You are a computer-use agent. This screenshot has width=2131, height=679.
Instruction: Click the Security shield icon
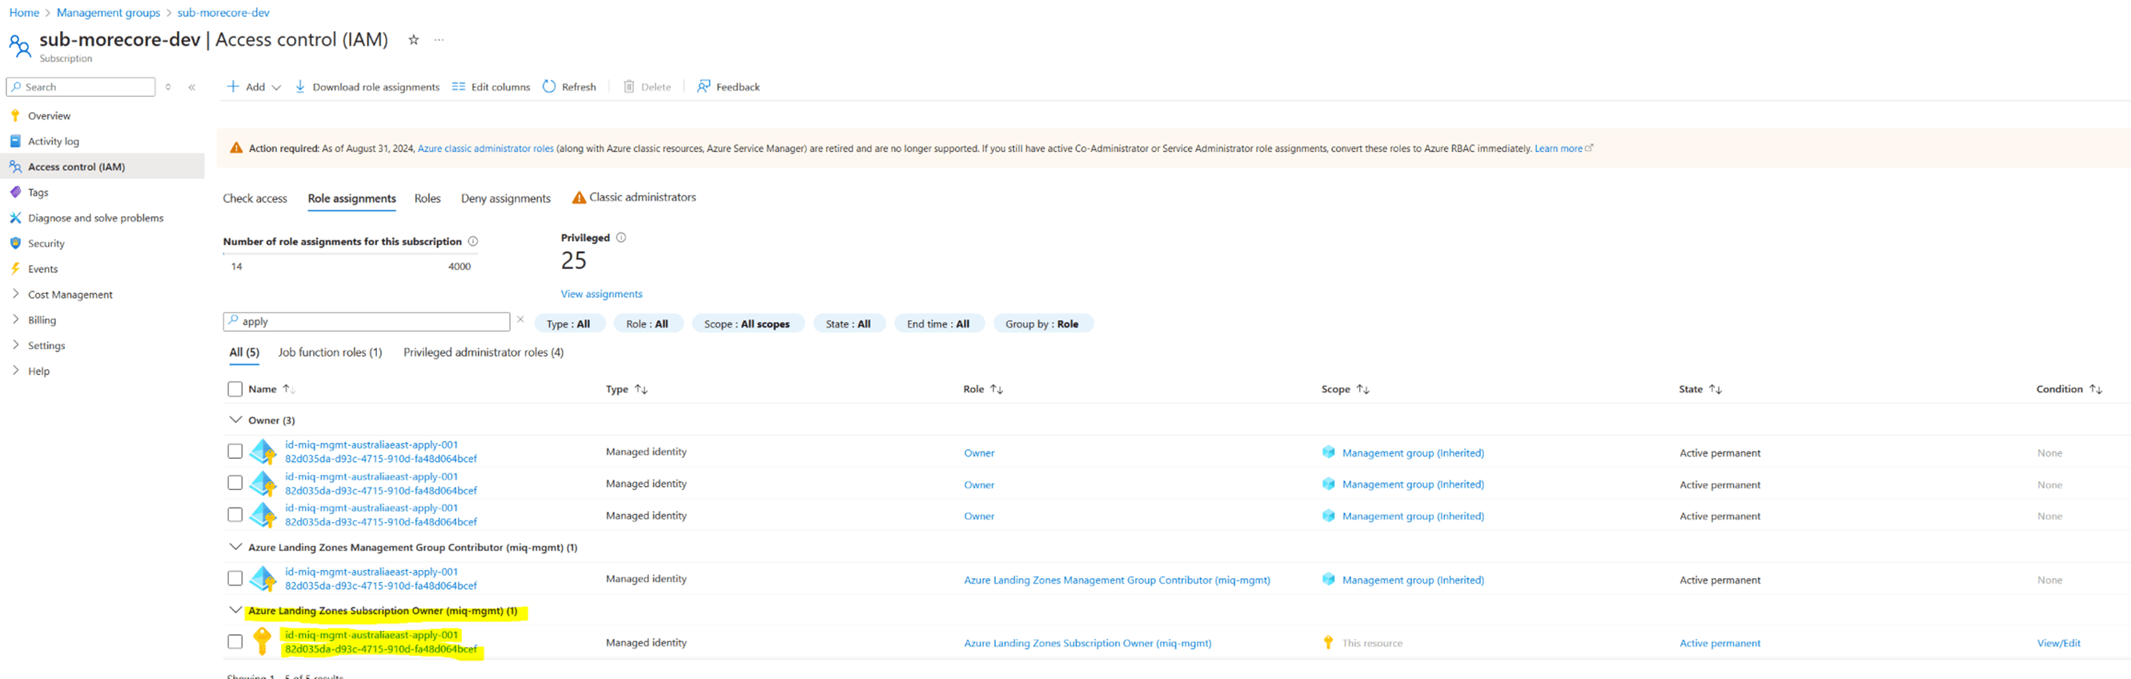(x=15, y=243)
